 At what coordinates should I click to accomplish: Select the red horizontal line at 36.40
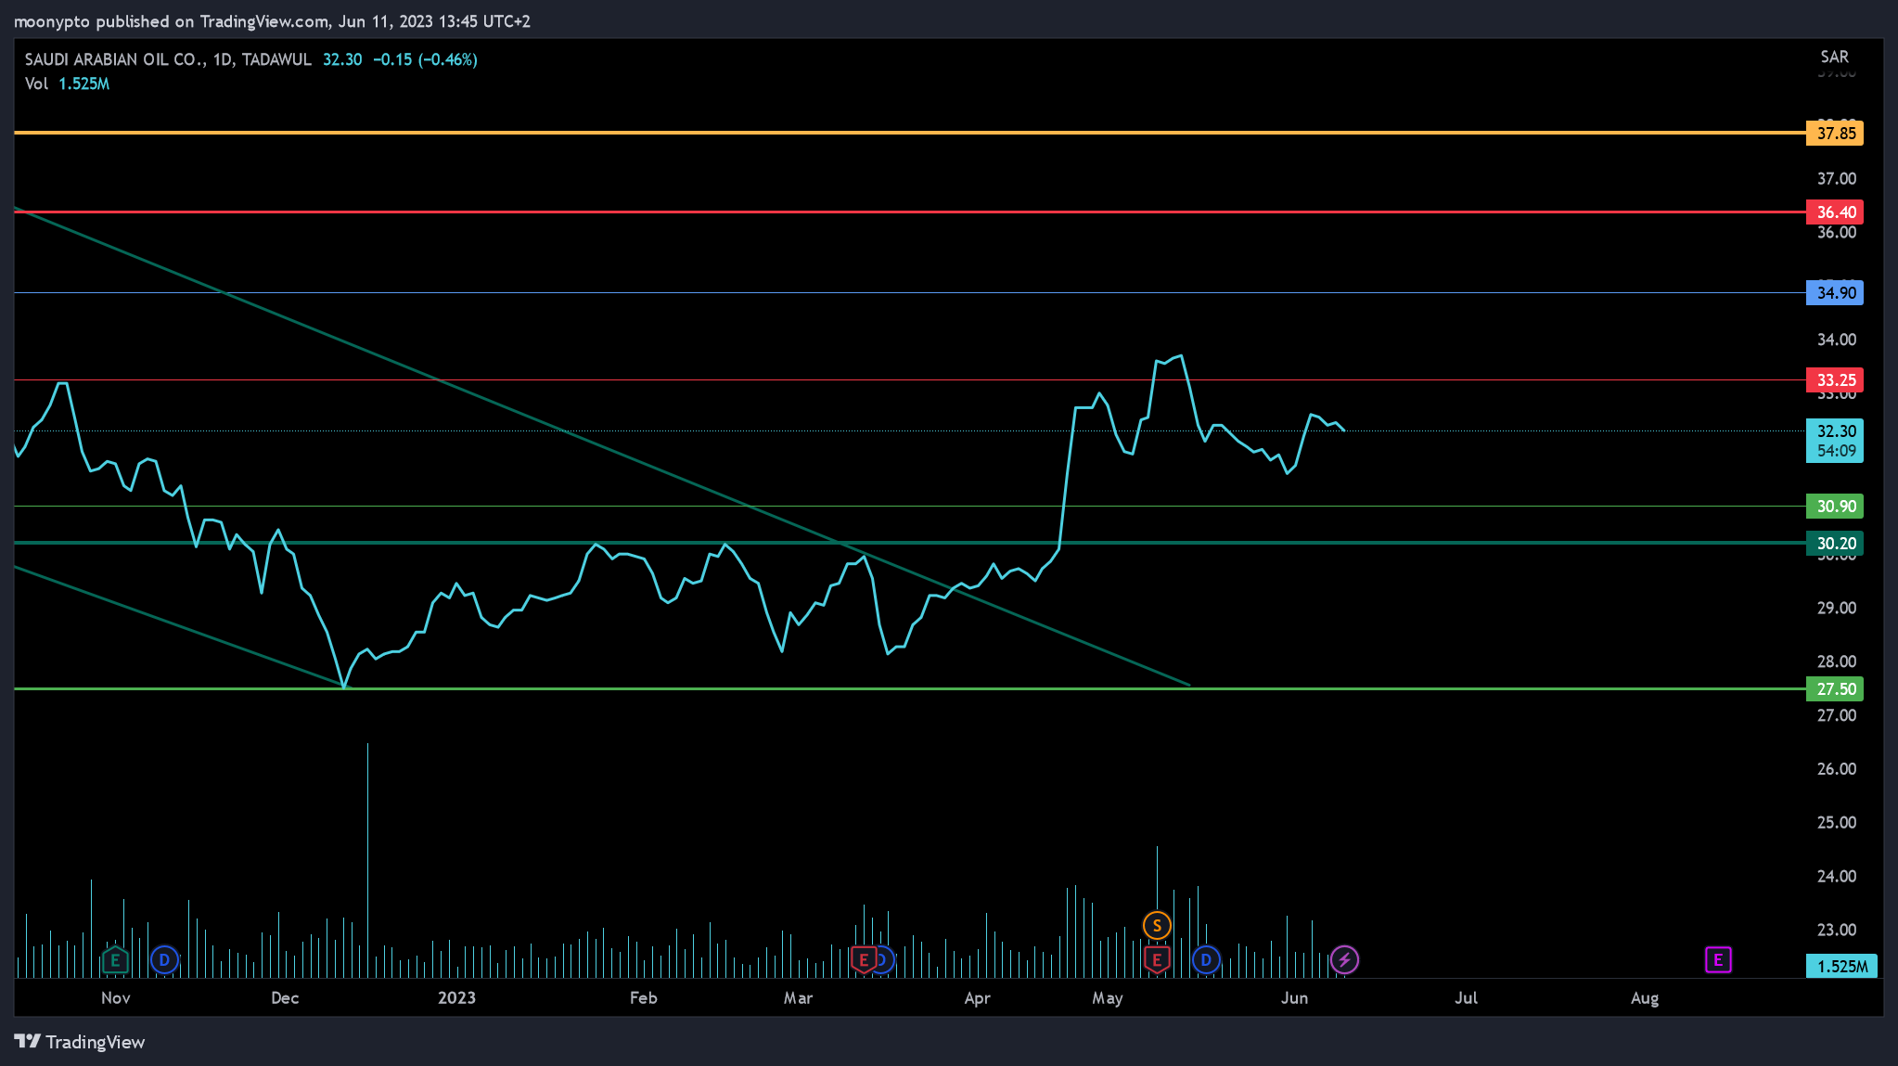coord(909,212)
